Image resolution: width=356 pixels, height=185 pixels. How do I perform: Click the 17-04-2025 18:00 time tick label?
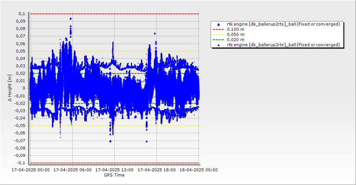(156, 170)
